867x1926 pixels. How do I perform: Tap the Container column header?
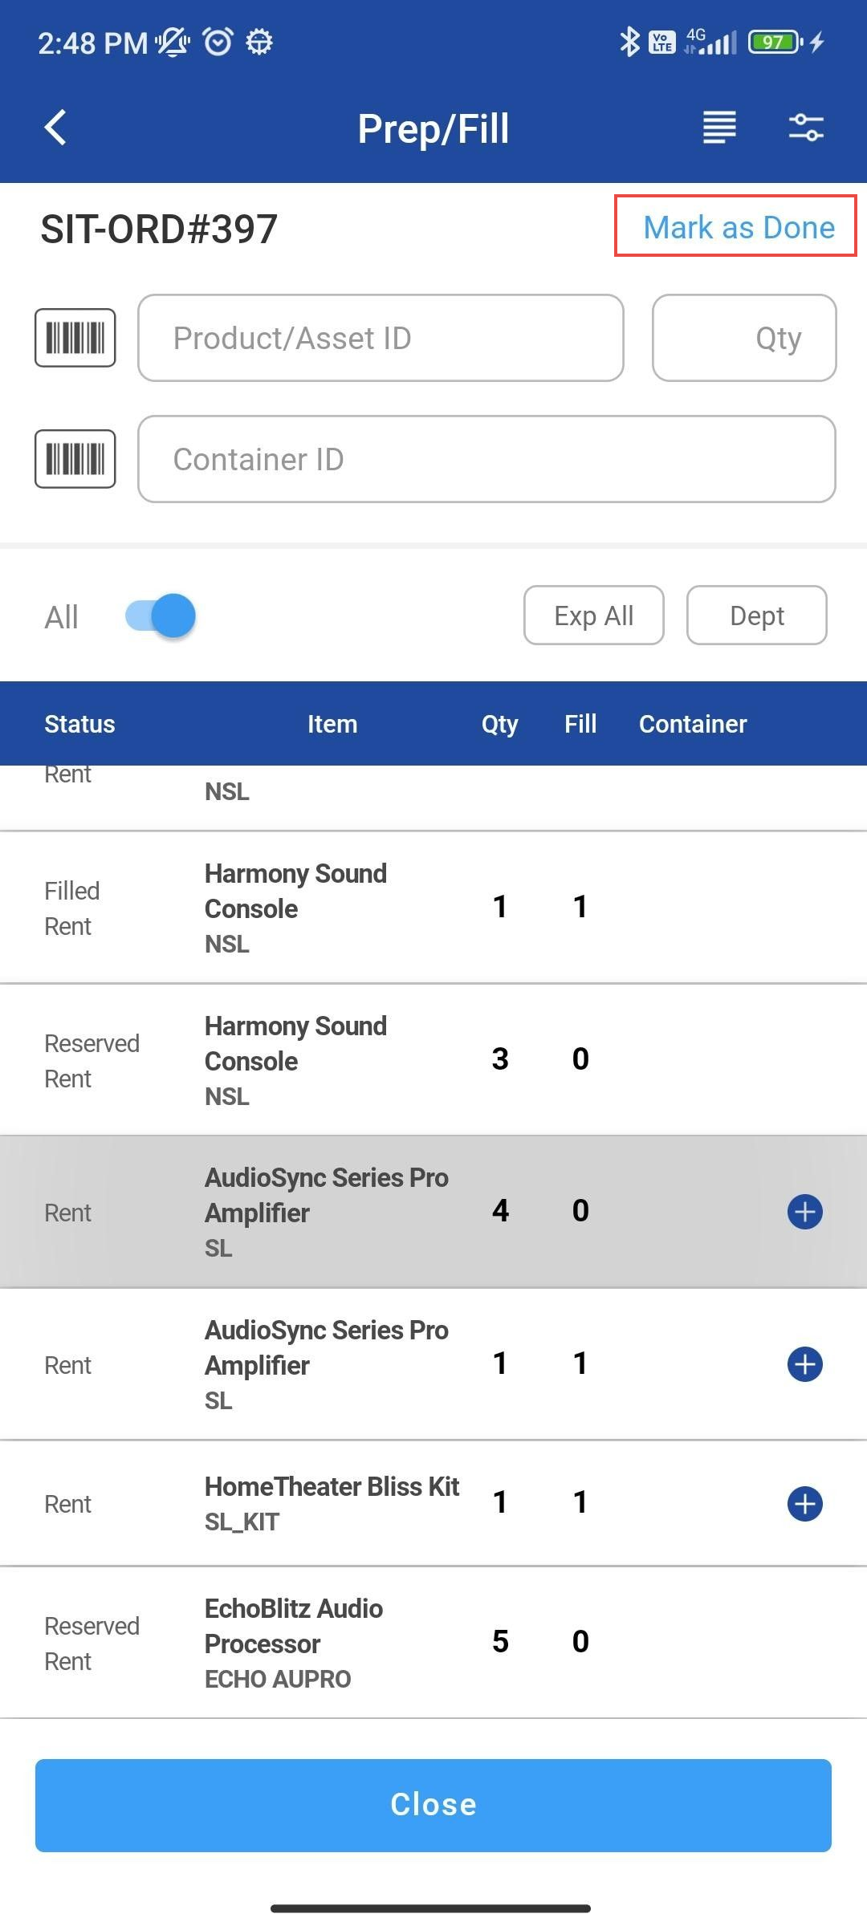pyautogui.click(x=693, y=724)
